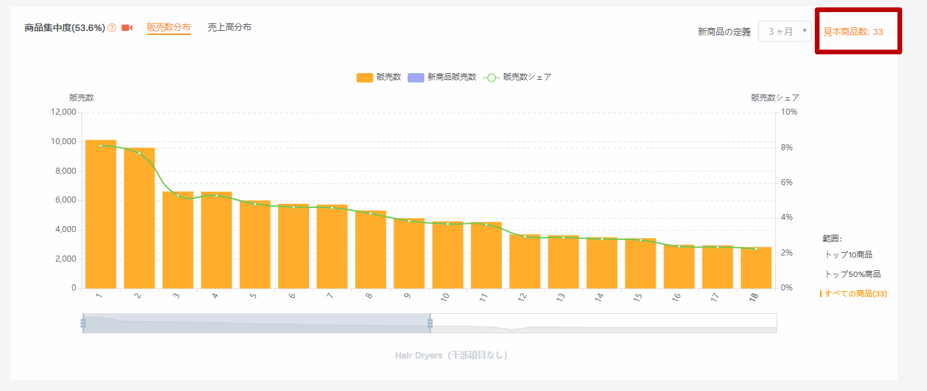Viewport: 927px width, 391px height.
Task: Click the 見本商品数: 33 text
Action: coord(853,32)
